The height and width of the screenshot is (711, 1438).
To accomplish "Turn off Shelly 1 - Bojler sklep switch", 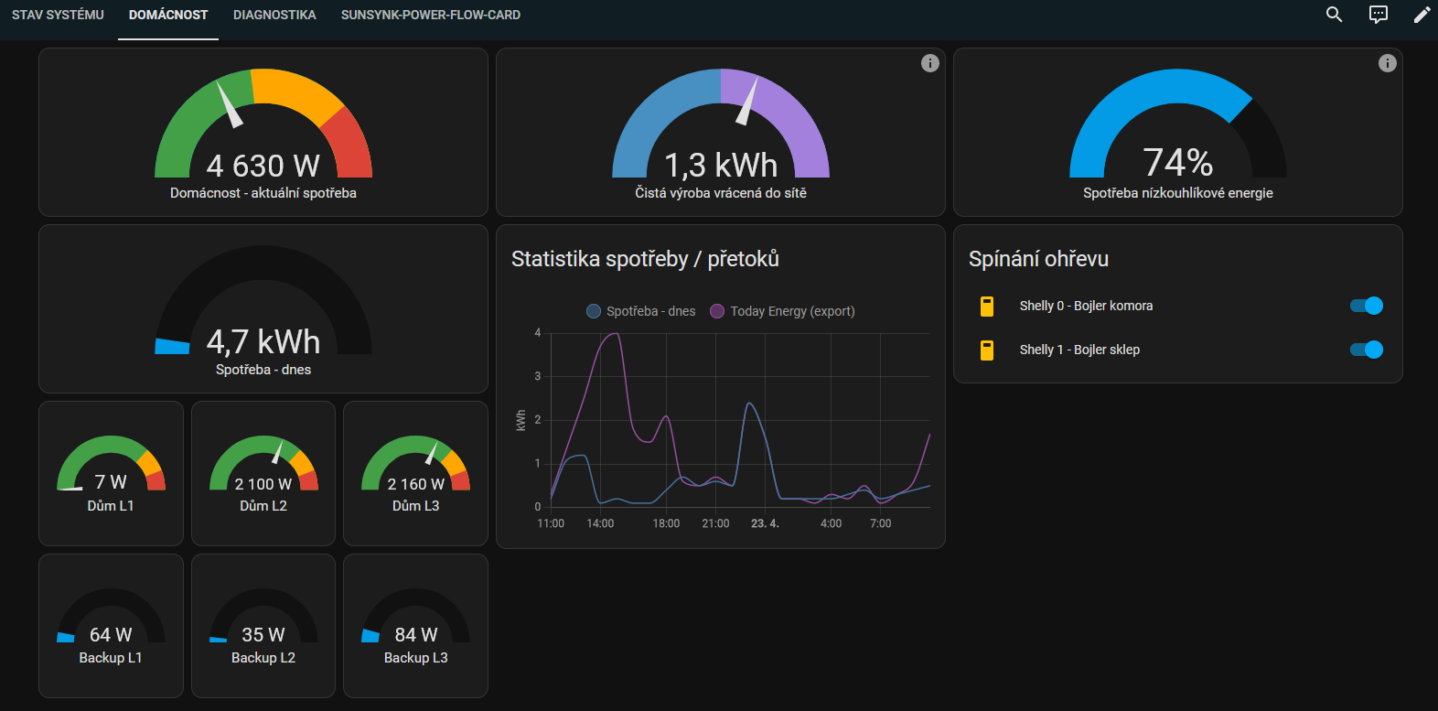I will click(1366, 350).
